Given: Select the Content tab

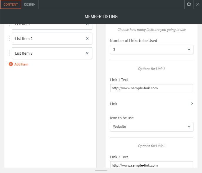Looking at the screenshot, I should pos(11,4).
